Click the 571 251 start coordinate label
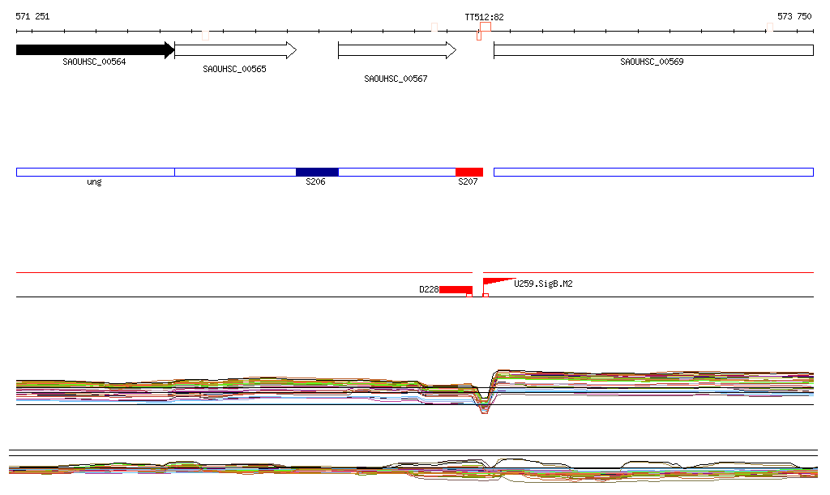 [x=32, y=16]
